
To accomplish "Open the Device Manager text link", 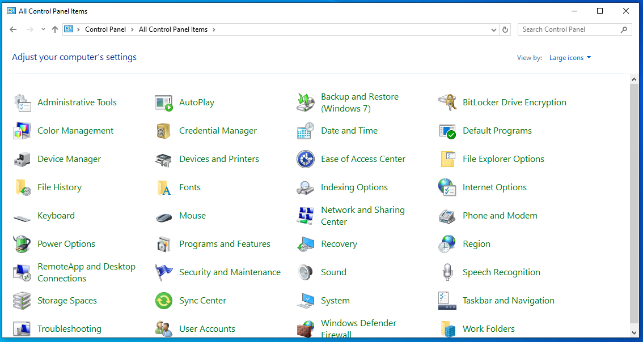I will (x=69, y=159).
